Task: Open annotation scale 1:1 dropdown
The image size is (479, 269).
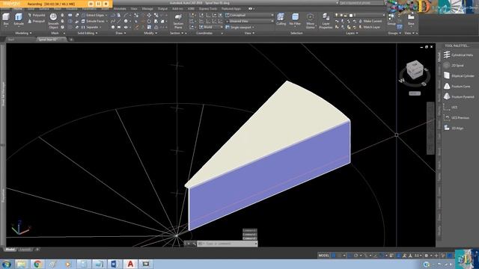Action: [x=418, y=256]
